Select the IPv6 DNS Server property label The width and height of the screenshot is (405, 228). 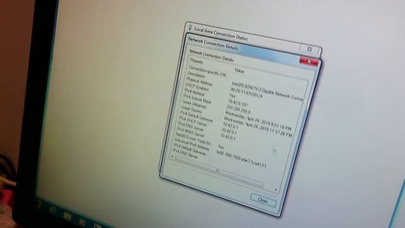click(185, 154)
